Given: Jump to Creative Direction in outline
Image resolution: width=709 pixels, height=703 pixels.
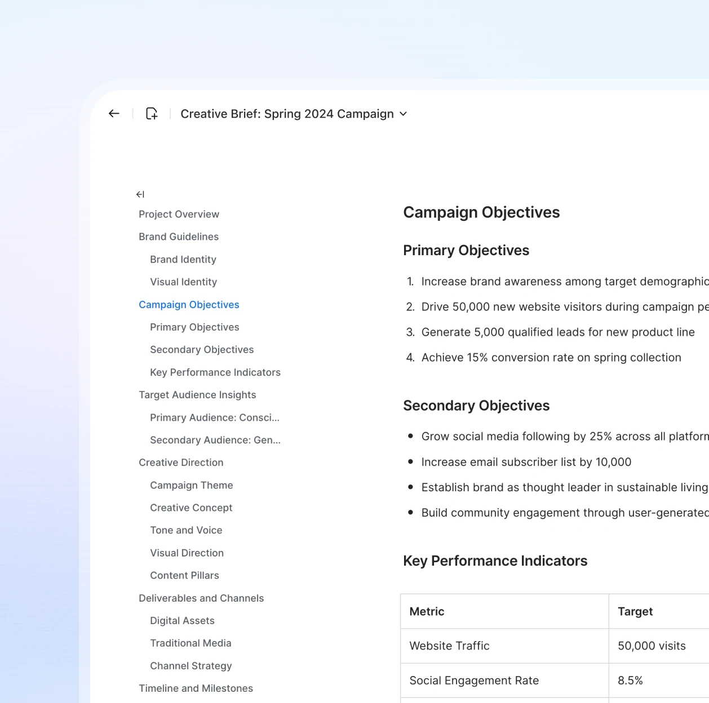Looking at the screenshot, I should 181,462.
